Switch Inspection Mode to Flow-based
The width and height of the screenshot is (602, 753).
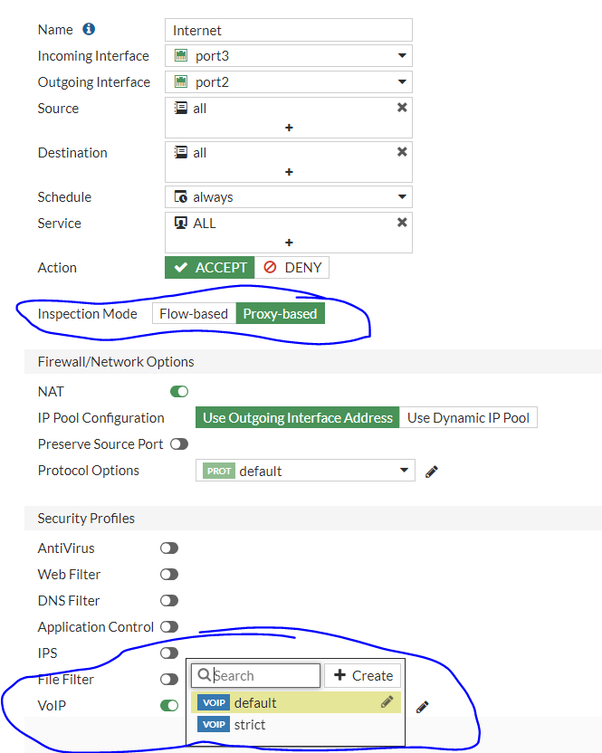(194, 314)
